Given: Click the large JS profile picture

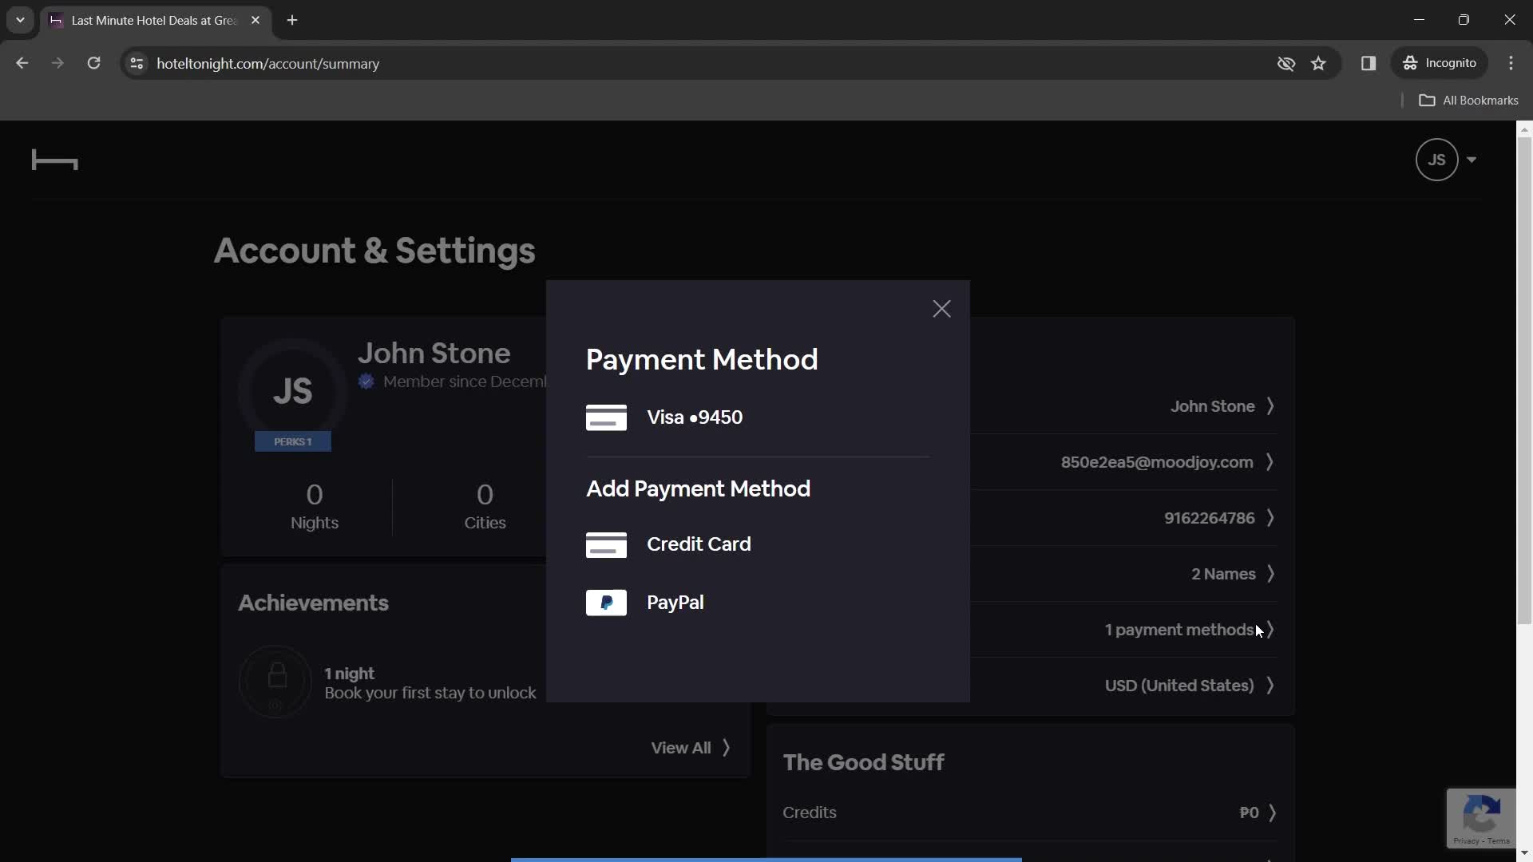Looking at the screenshot, I should [x=292, y=391].
